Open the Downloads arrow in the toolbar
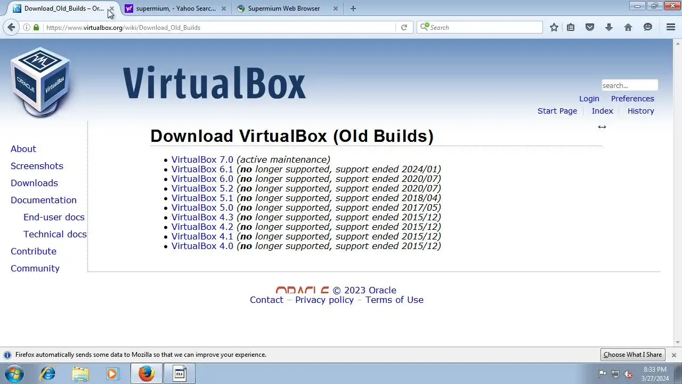 tap(609, 27)
